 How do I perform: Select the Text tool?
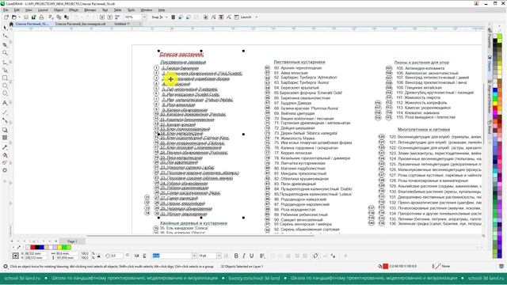pyautogui.click(x=5, y=103)
